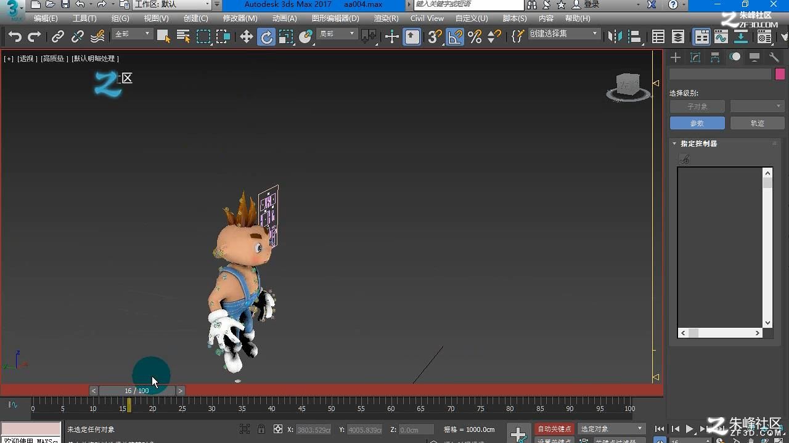Open the 编辑(E) menu
789x443 pixels.
[x=46, y=18]
